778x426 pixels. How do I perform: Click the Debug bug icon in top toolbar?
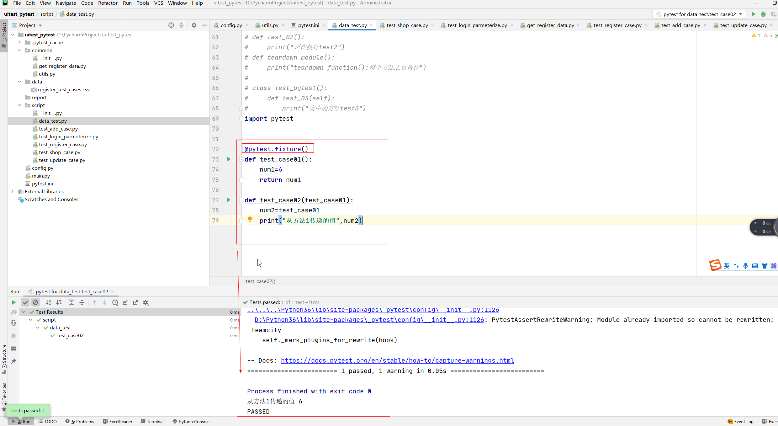[x=763, y=14]
